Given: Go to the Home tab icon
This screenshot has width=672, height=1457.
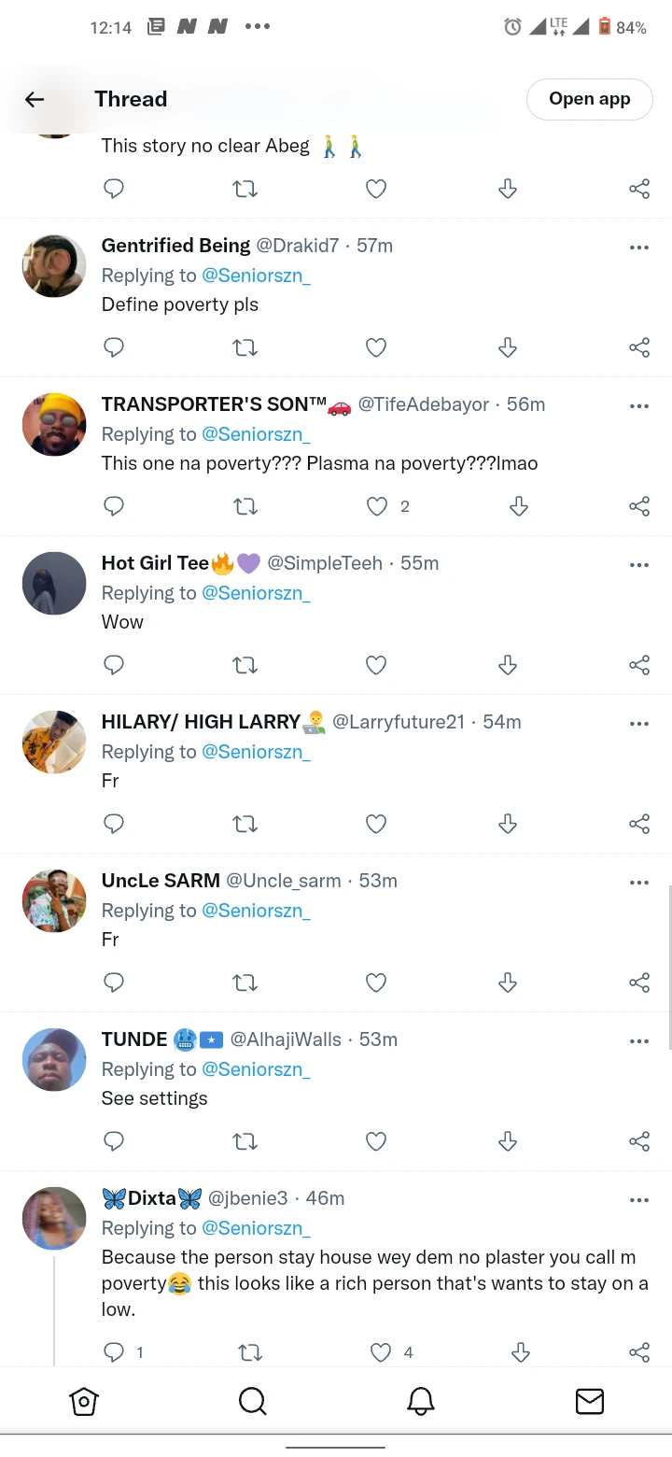Looking at the screenshot, I should [x=84, y=1401].
